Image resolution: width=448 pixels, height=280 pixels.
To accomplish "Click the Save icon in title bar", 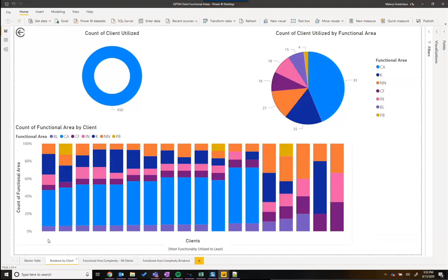I will [7, 4].
